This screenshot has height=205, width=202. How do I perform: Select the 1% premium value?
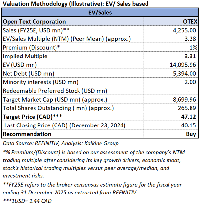193,48
